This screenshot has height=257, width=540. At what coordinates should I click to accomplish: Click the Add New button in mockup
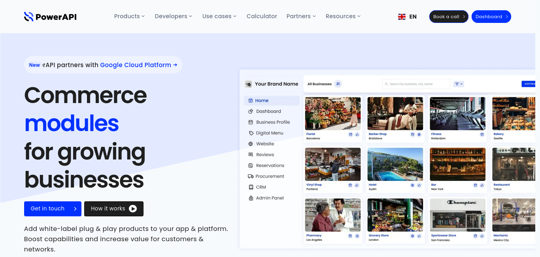(529, 84)
